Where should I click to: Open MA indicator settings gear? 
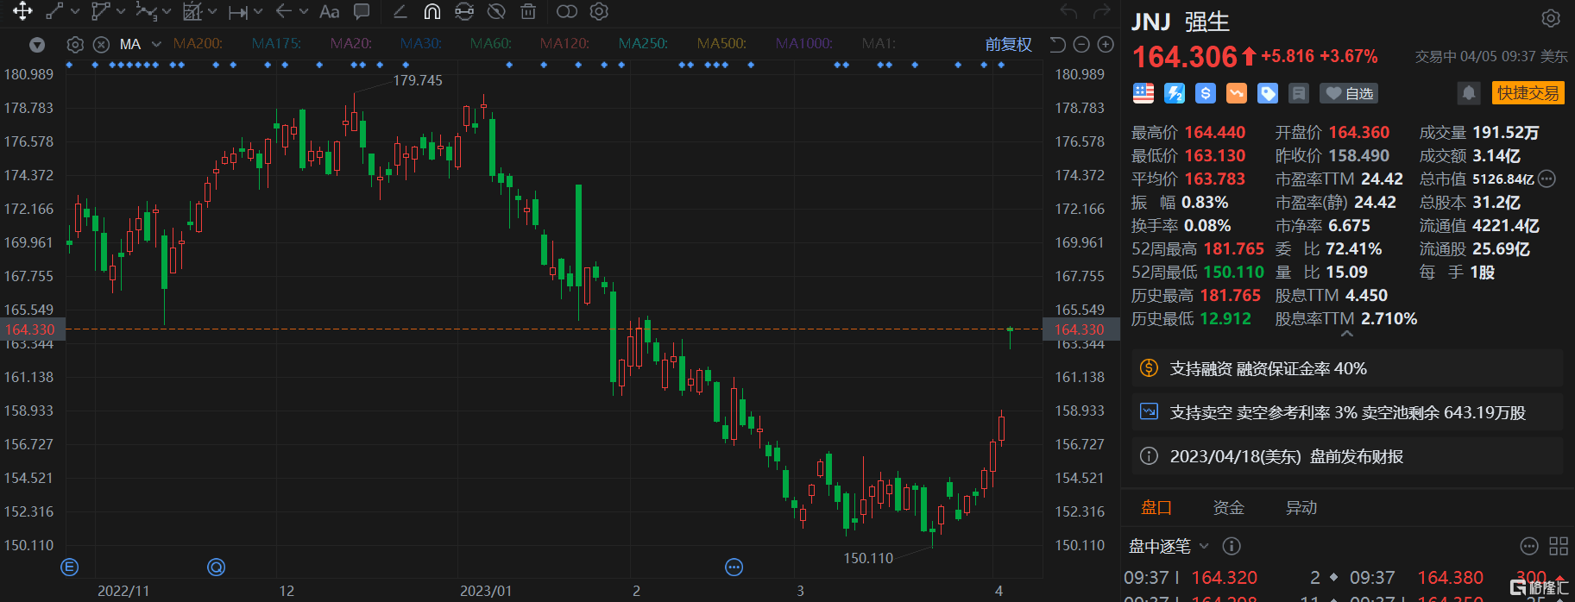(x=75, y=44)
